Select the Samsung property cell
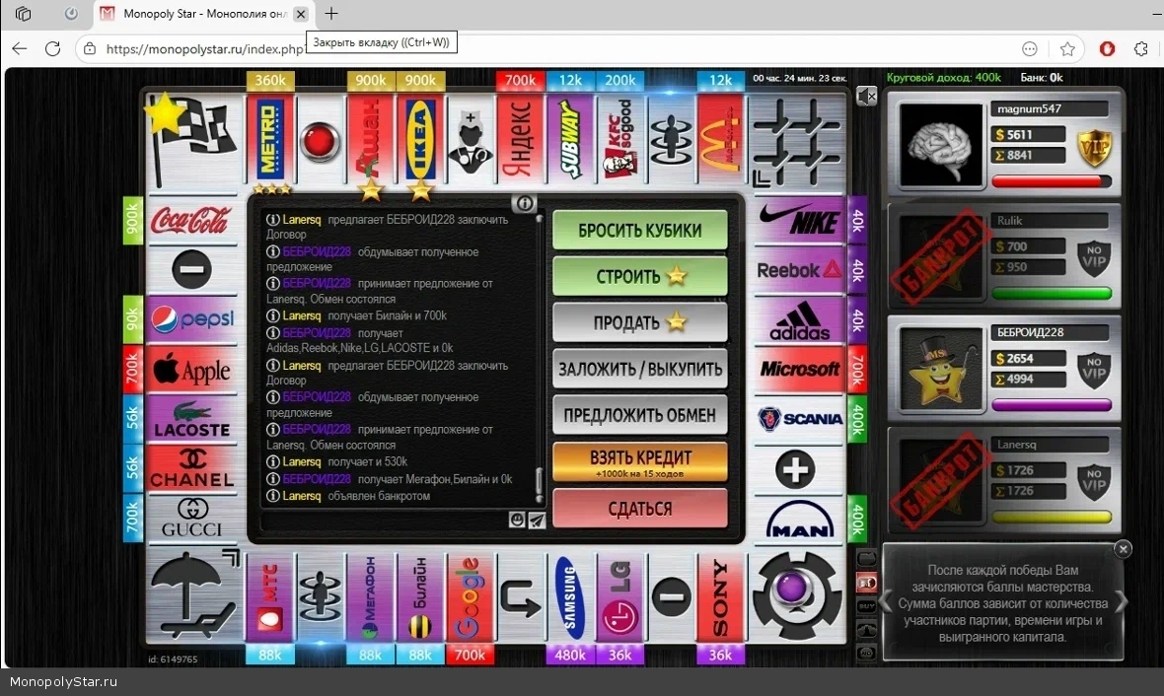This screenshot has width=1164, height=696. point(569,597)
